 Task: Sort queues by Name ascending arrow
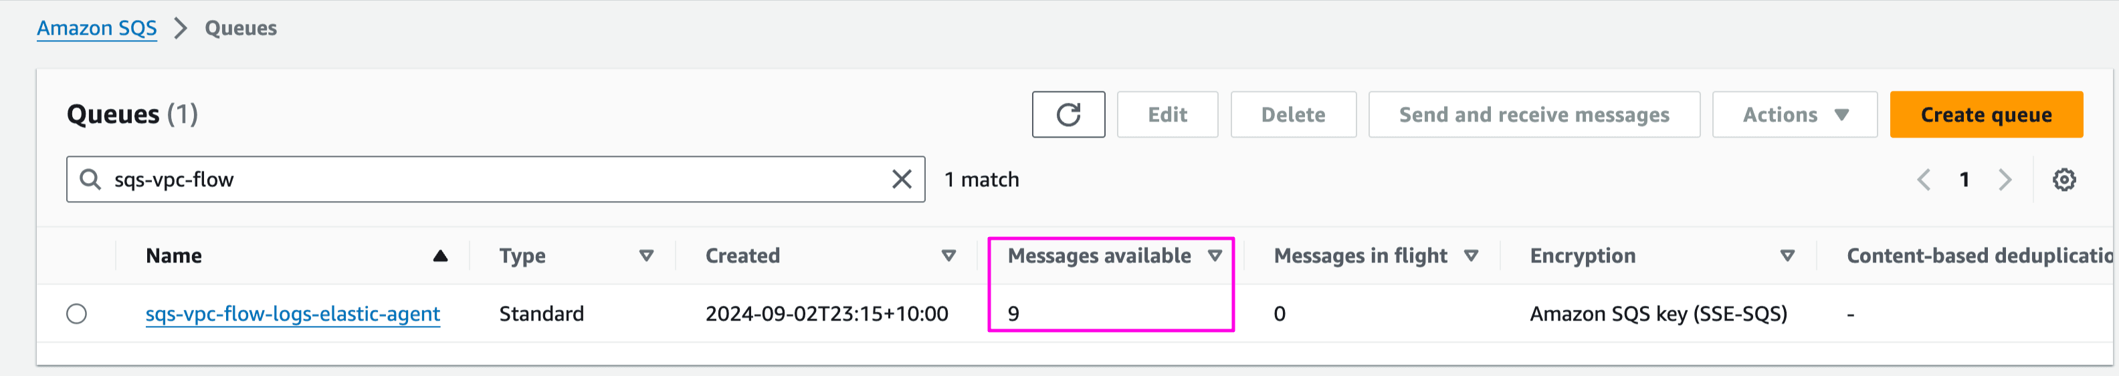(x=440, y=256)
